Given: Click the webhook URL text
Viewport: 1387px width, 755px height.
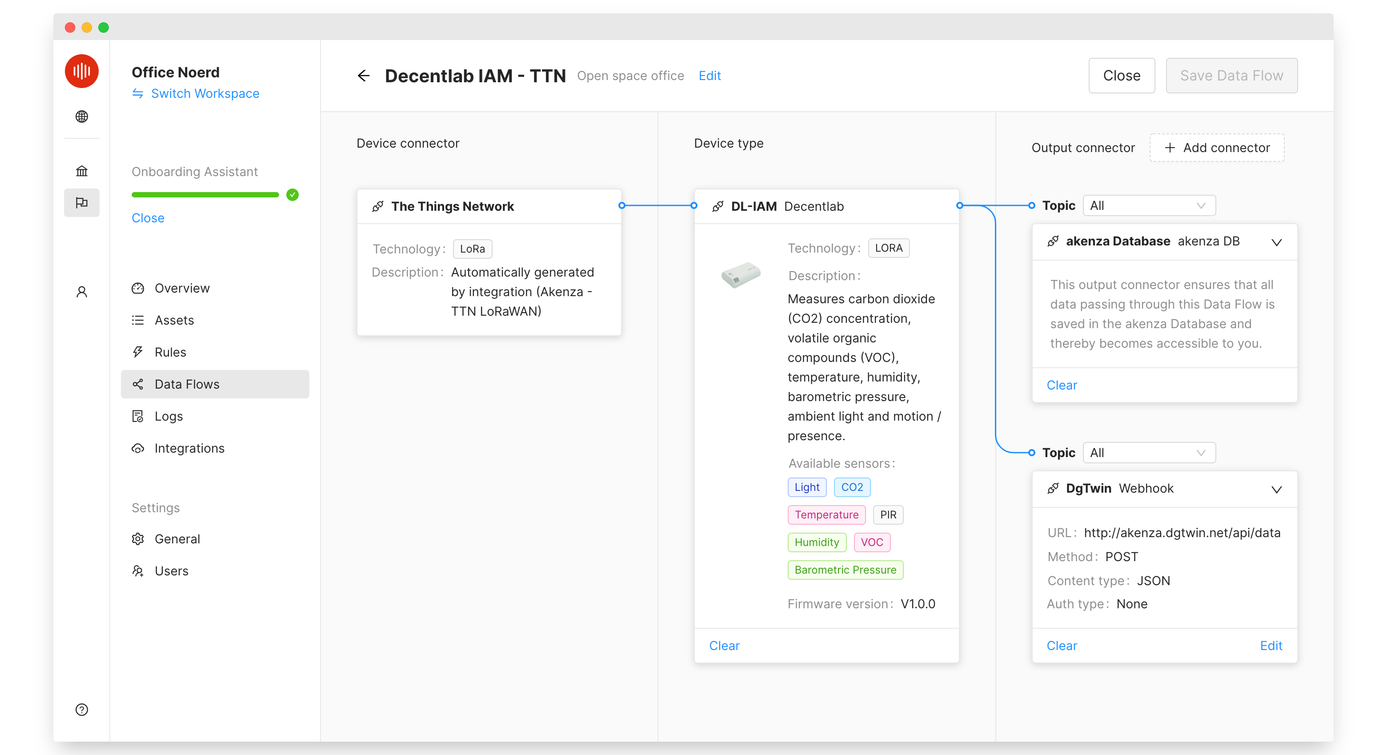Looking at the screenshot, I should pyautogui.click(x=1182, y=533).
